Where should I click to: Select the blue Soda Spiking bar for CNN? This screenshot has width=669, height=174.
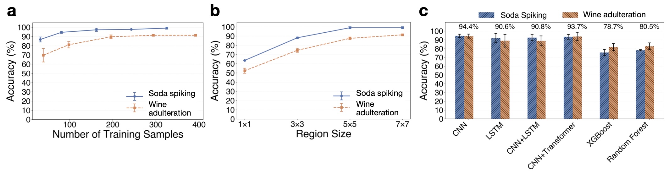[x=460, y=77]
